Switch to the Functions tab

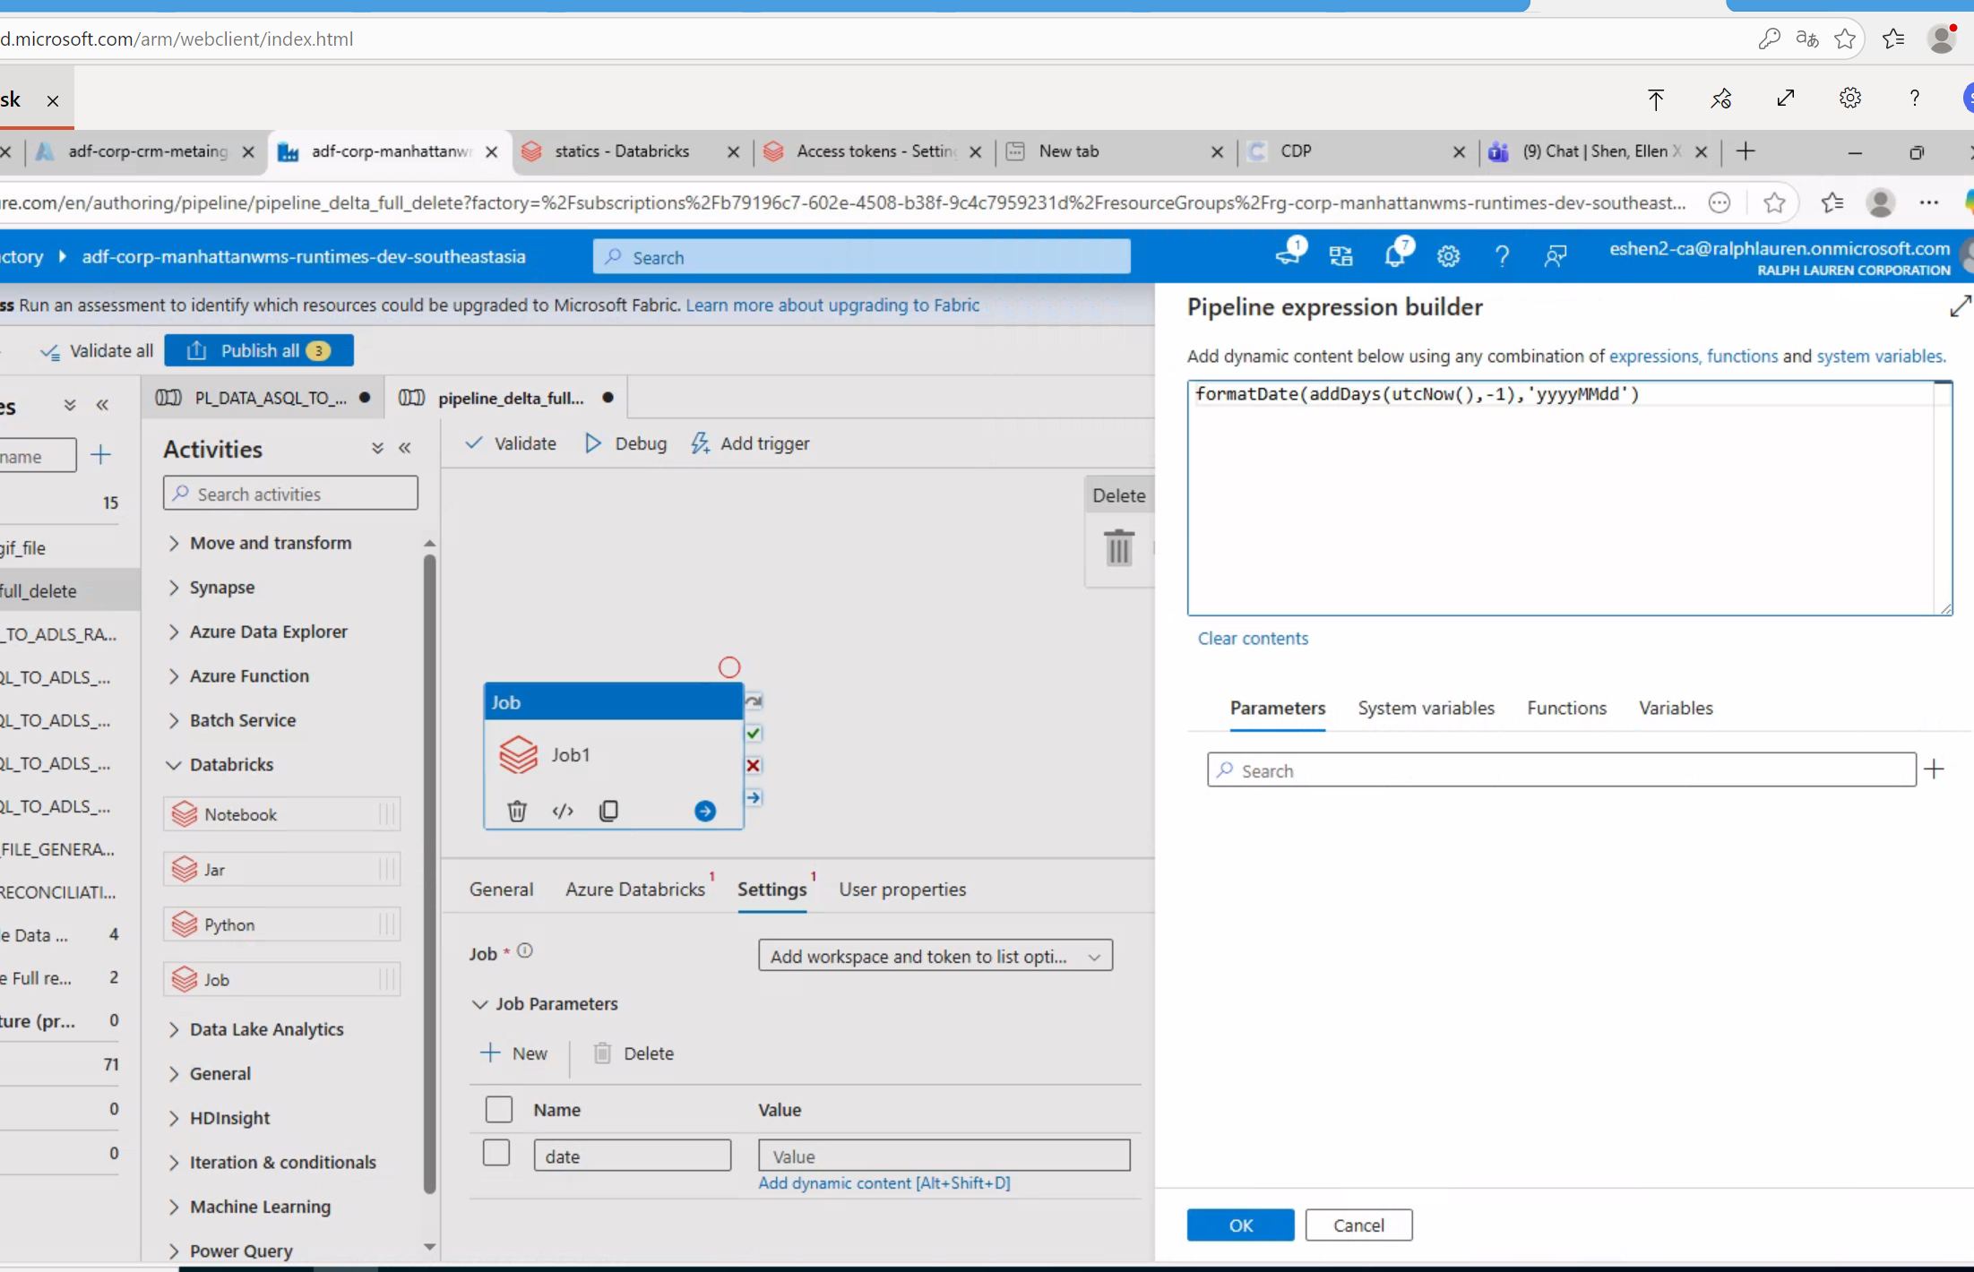click(x=1566, y=708)
